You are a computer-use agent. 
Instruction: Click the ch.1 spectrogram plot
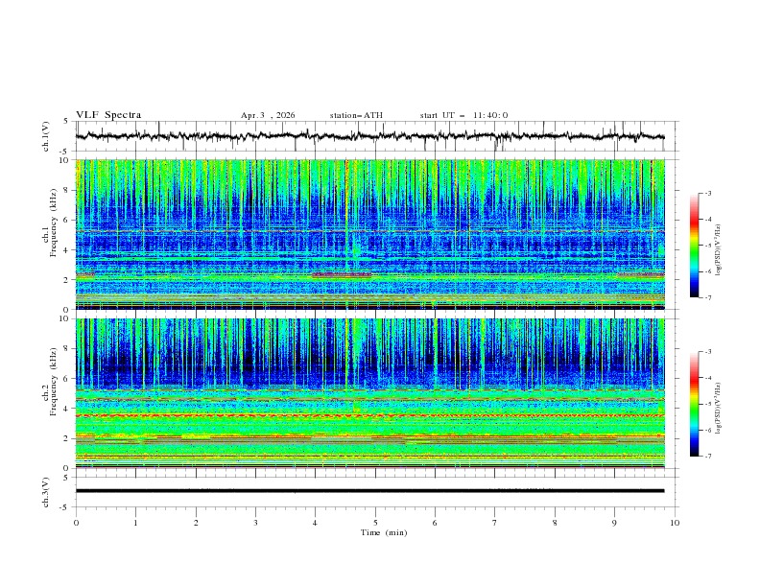click(369, 234)
